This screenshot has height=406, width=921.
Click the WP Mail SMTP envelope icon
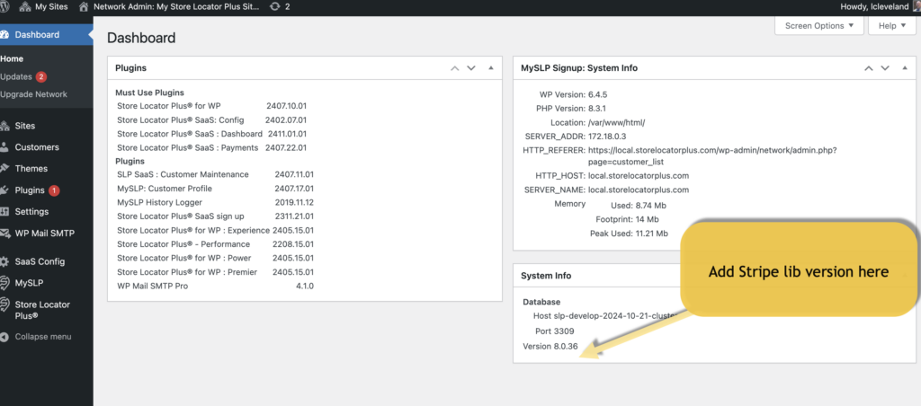coord(4,233)
